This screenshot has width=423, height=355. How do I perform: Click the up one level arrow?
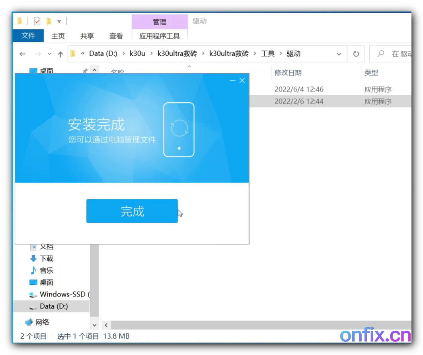(60, 54)
